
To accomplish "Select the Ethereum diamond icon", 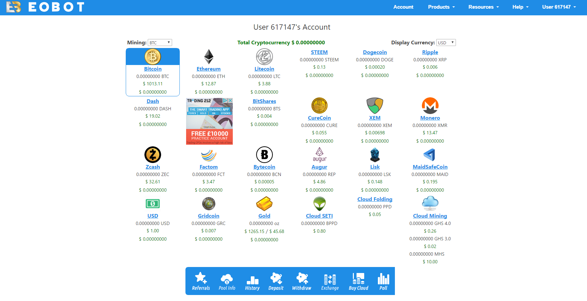I will [209, 57].
